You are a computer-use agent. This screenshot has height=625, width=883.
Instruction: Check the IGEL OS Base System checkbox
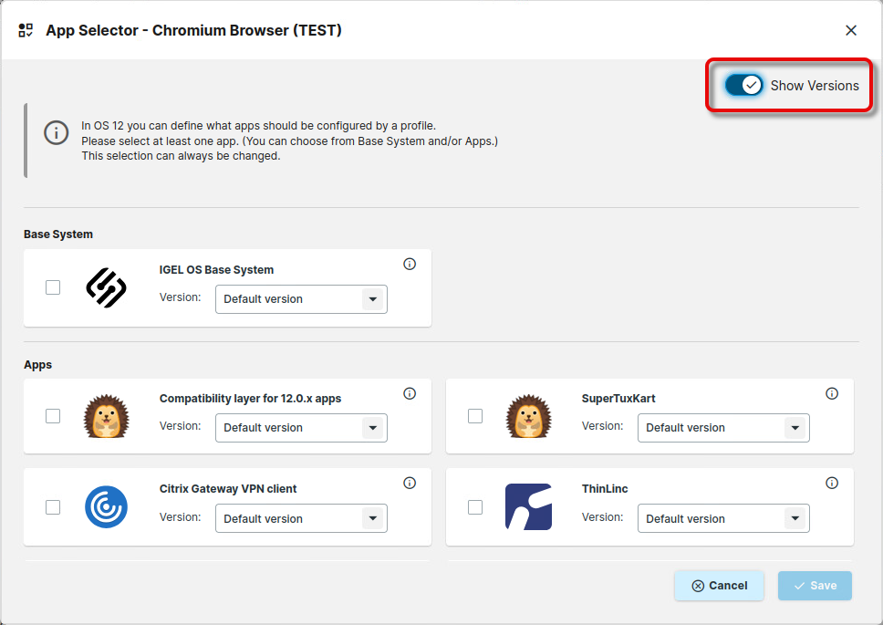coord(53,287)
